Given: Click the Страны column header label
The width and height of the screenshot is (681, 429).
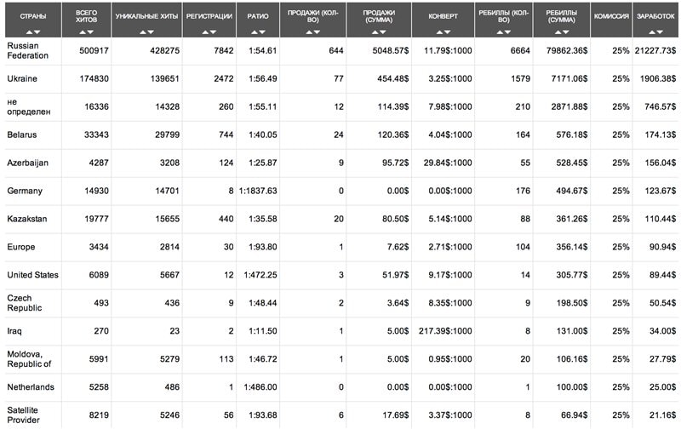Looking at the screenshot, I should tap(35, 17).
